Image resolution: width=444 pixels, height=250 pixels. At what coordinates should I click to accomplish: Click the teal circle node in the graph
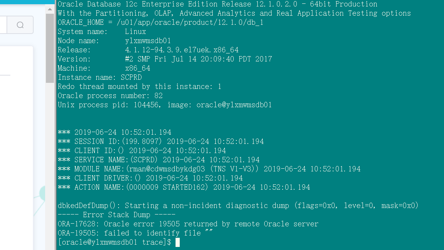click(44, 192)
